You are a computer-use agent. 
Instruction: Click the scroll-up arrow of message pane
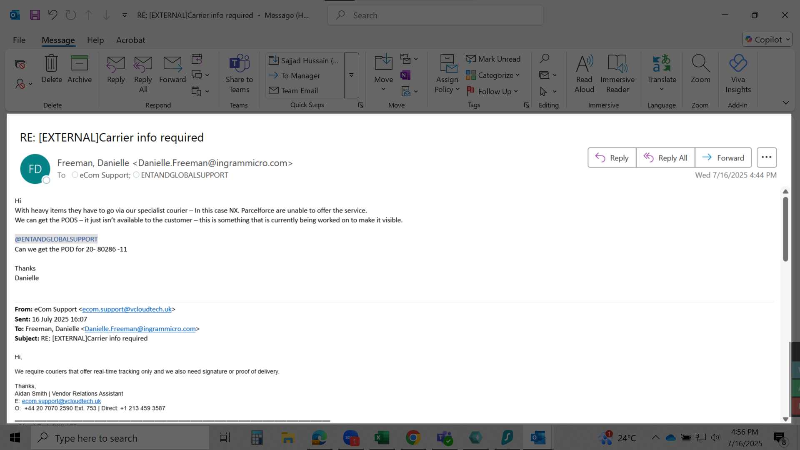click(x=785, y=192)
